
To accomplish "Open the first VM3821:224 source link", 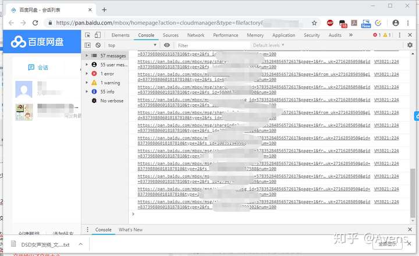I will (386, 62).
